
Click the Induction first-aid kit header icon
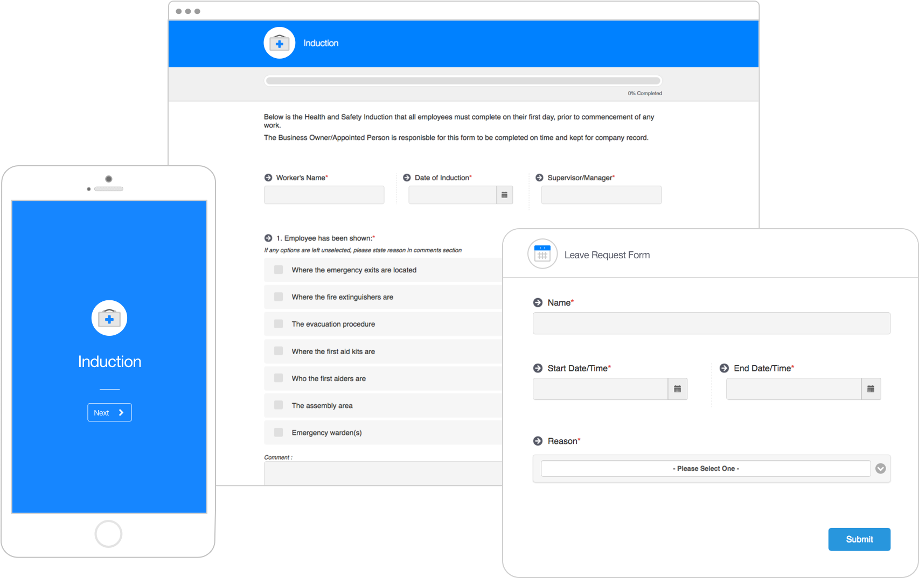279,43
